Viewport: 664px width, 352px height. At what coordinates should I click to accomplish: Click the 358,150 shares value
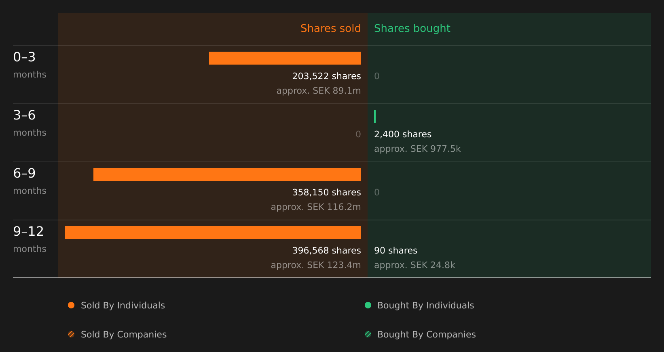click(x=327, y=192)
